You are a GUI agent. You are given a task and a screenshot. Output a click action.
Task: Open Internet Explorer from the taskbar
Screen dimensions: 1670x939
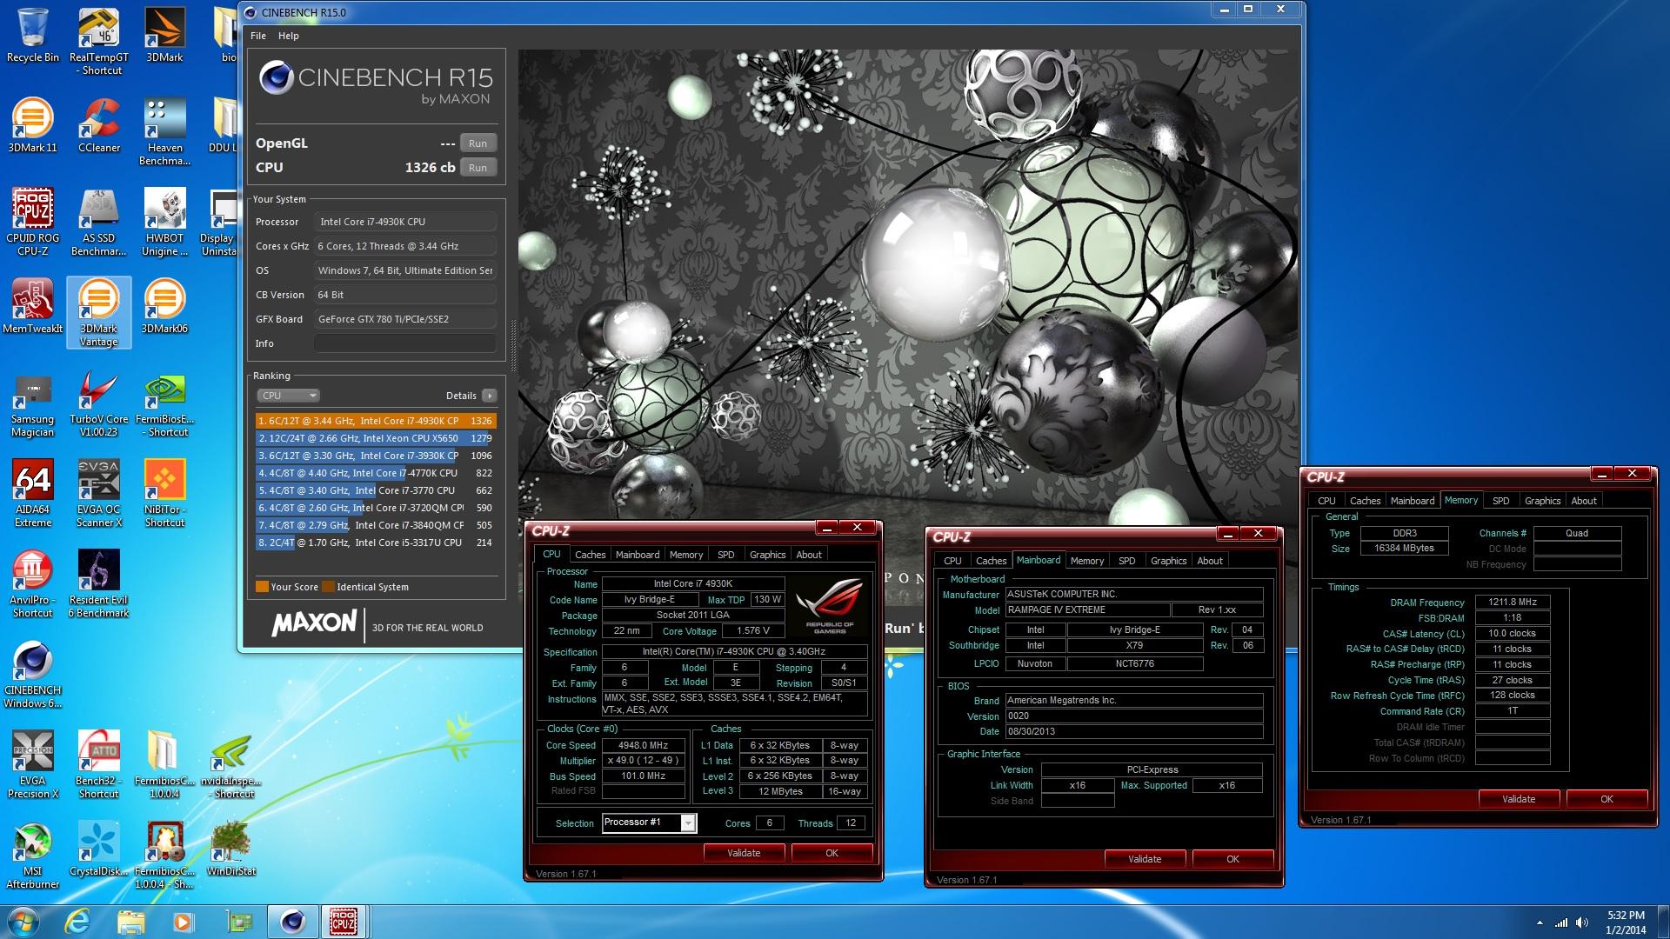[77, 921]
